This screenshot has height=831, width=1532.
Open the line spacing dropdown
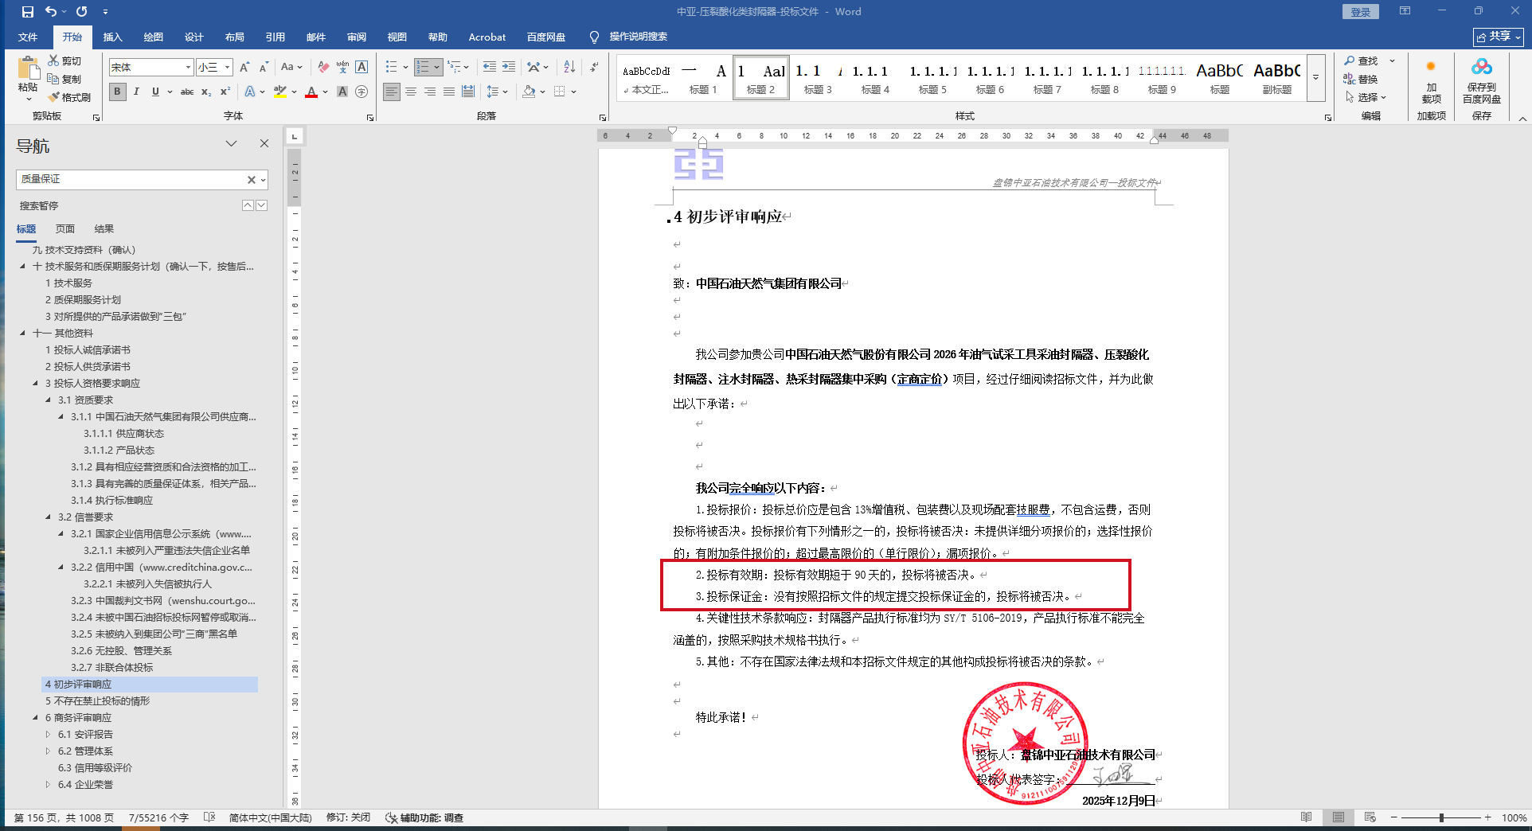tap(497, 92)
